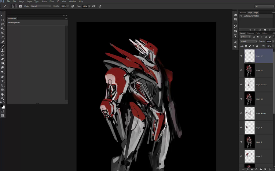Open the Color panel icon in dock
The image size is (275, 171).
coord(235,15)
